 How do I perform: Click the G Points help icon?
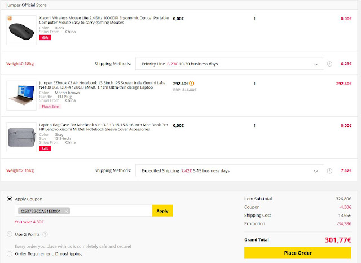[x=45, y=234]
